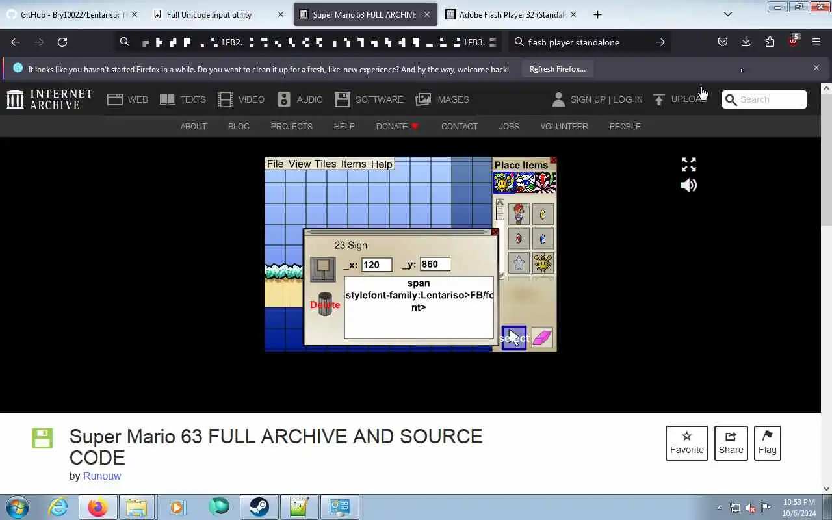Launch Steam from the taskbar
Viewport: 832px width, 520px height.
(x=259, y=507)
